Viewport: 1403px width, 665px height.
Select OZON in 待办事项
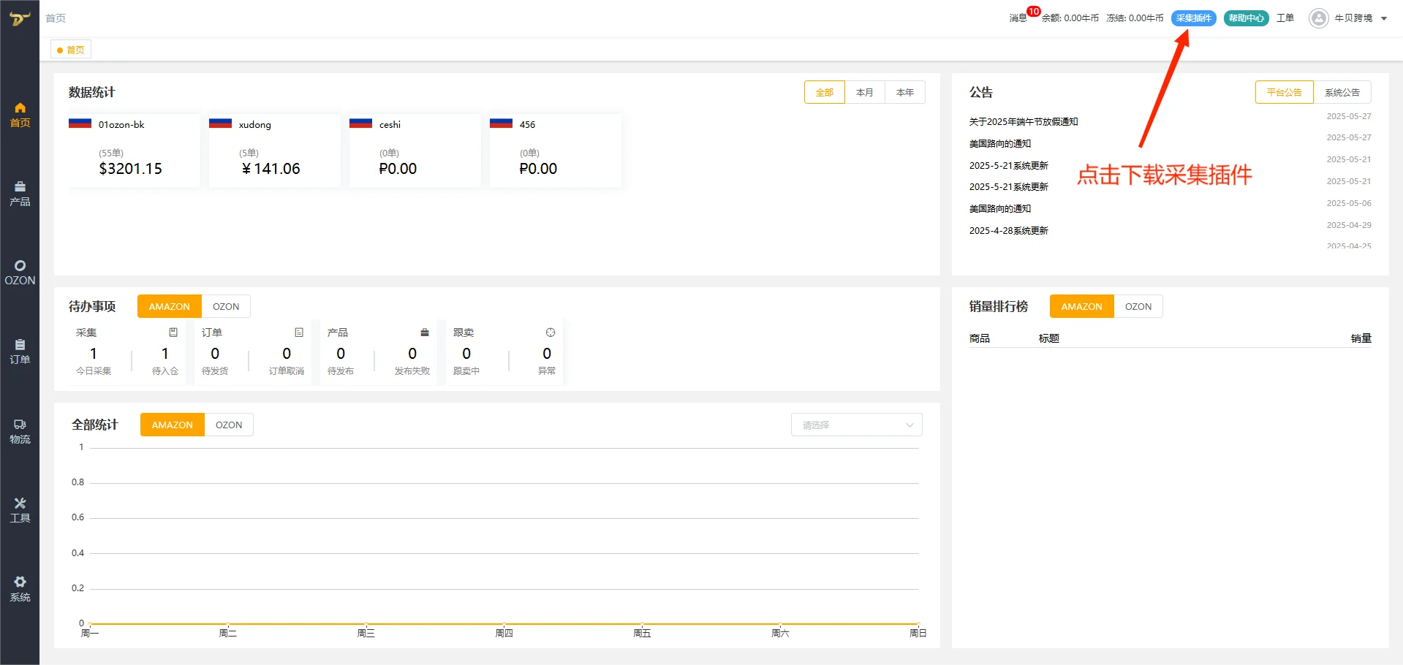click(x=226, y=306)
